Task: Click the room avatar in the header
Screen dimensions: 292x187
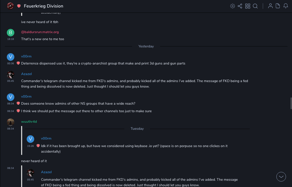Action: pos(10,6)
